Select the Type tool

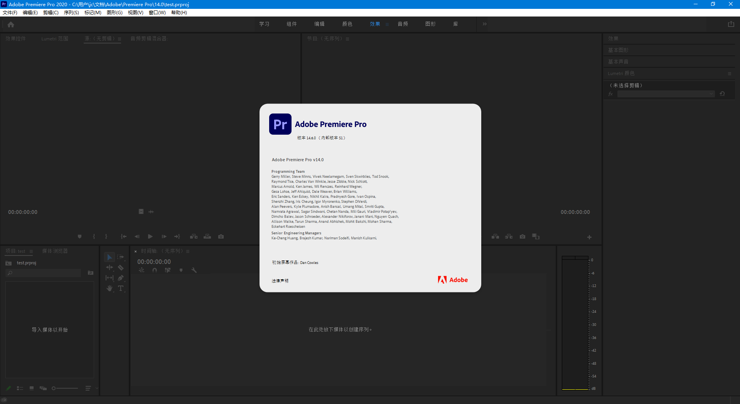tap(121, 288)
